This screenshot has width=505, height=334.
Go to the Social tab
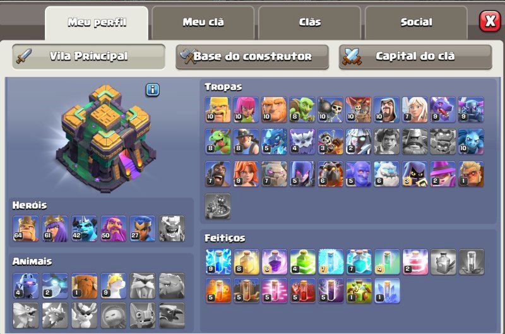coord(416,23)
